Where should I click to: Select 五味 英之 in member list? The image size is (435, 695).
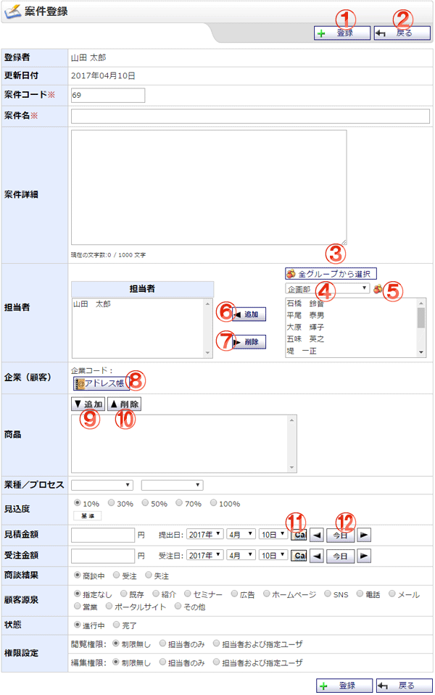coord(305,339)
